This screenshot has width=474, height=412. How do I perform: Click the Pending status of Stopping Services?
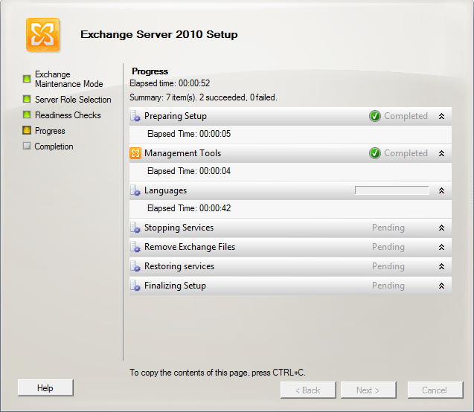388,228
